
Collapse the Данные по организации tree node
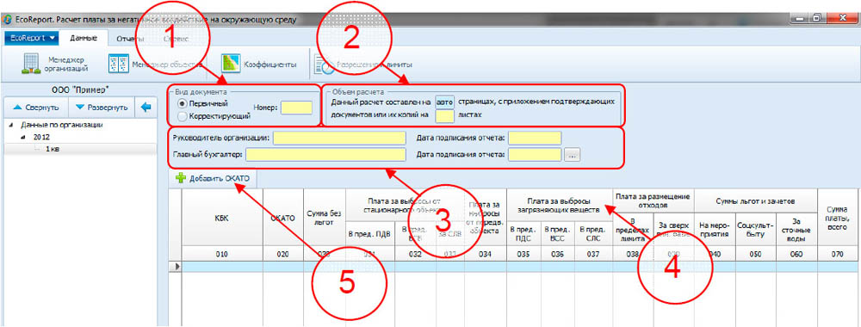[11, 125]
